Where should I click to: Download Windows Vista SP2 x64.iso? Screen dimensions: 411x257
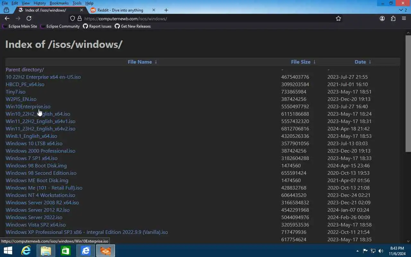(x=36, y=225)
